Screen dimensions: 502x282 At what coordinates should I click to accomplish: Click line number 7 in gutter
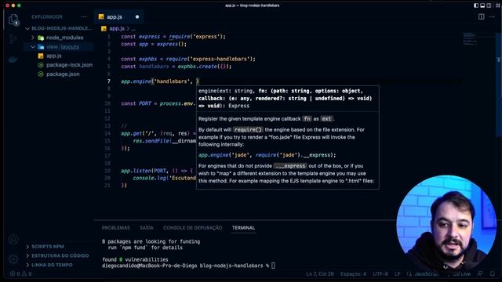pos(109,81)
